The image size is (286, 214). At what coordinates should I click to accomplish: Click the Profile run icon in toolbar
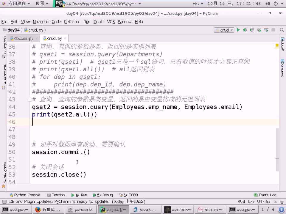[x=259, y=30]
